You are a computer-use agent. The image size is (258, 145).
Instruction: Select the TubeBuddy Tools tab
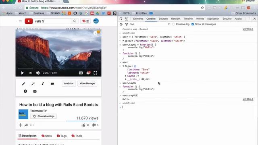[77, 136]
